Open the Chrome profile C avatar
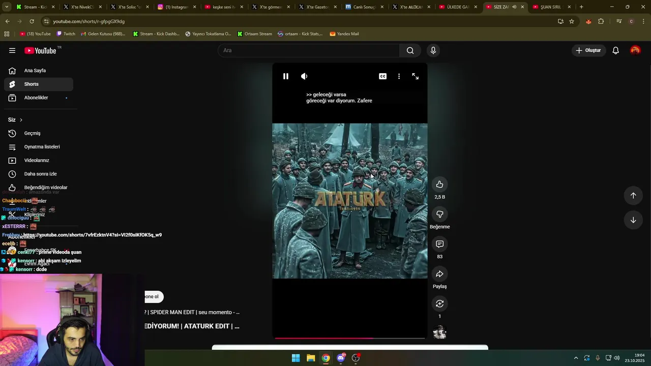The width and height of the screenshot is (651, 366). (x=631, y=21)
